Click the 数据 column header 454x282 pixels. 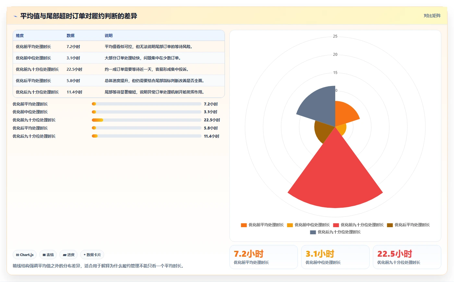(x=70, y=36)
